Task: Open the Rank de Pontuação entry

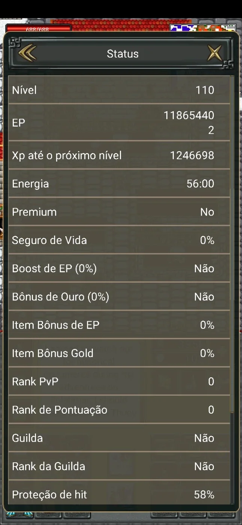Action: 119,409
